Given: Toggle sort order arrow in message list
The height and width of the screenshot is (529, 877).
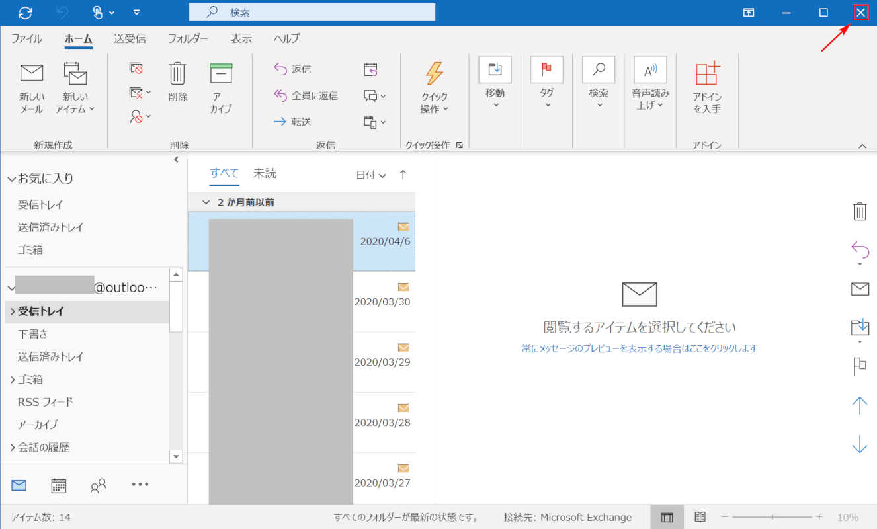Looking at the screenshot, I should pos(403,175).
